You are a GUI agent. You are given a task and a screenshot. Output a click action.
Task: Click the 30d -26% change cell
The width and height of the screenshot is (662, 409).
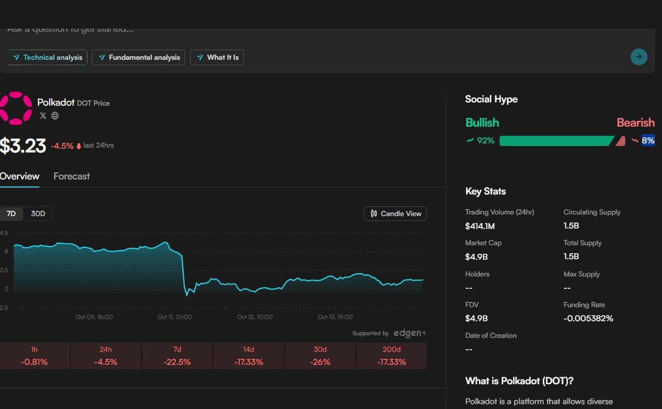pyautogui.click(x=320, y=356)
